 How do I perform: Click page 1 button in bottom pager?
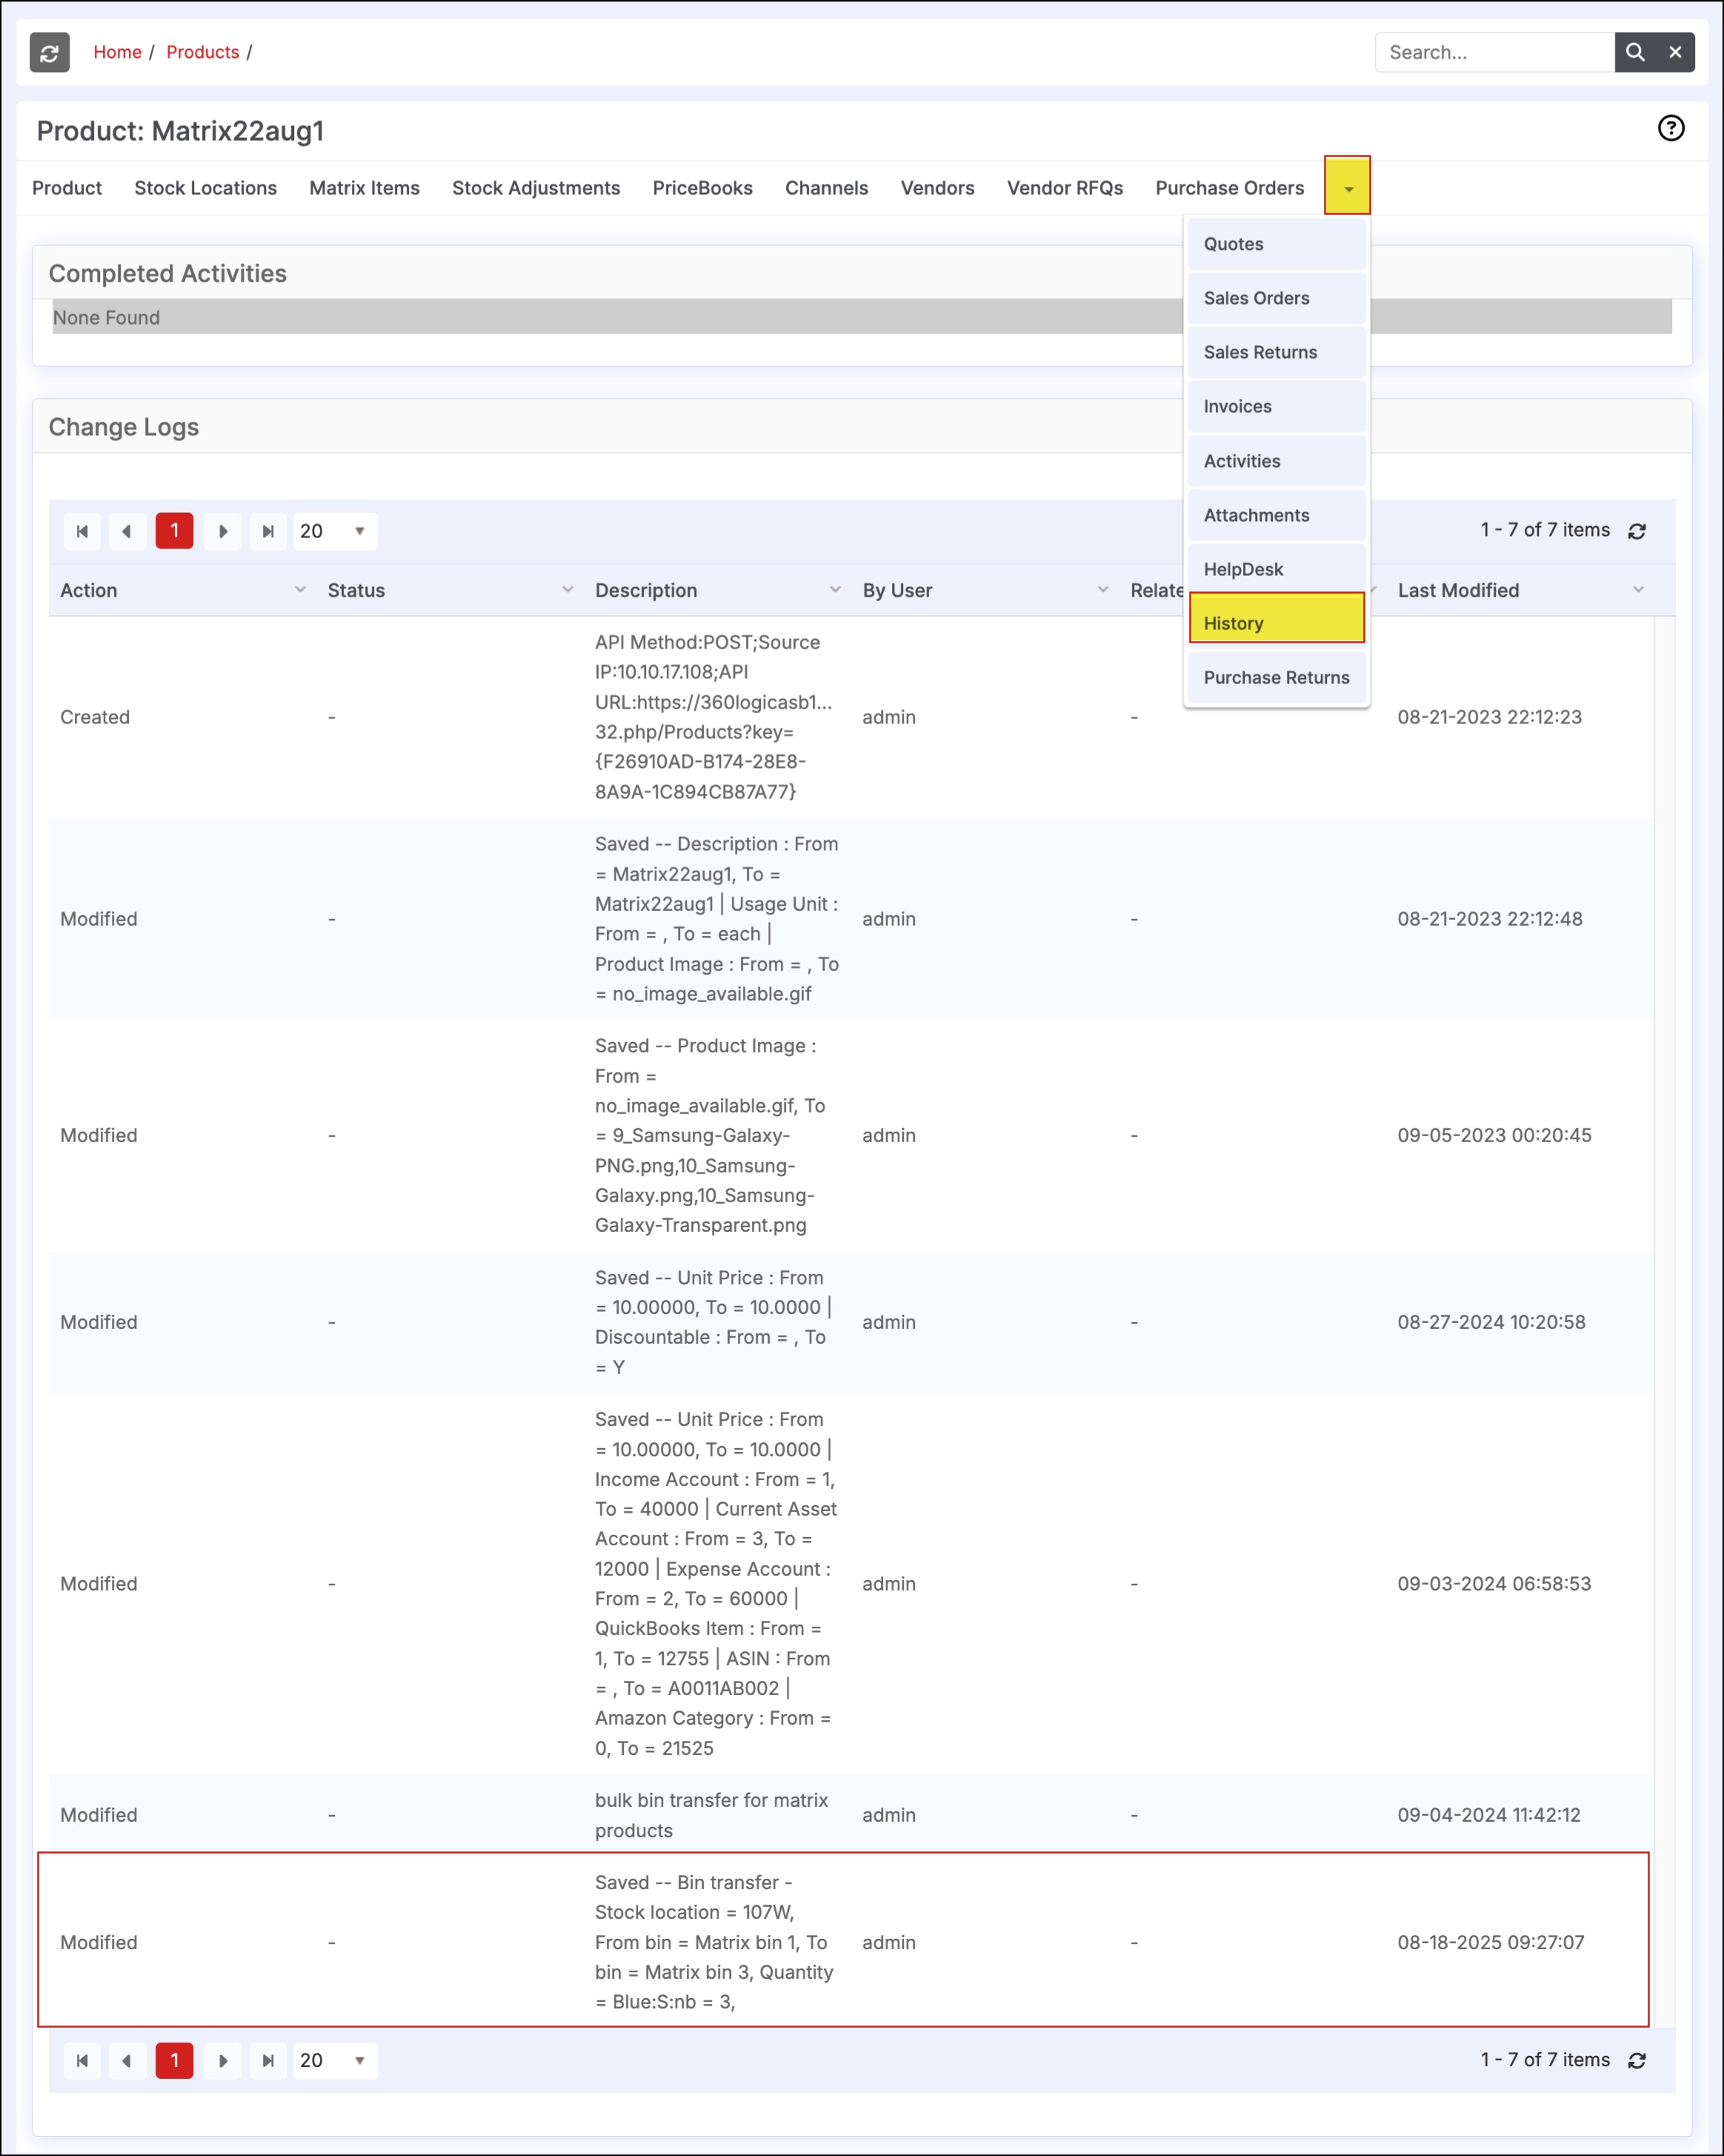click(x=175, y=2060)
